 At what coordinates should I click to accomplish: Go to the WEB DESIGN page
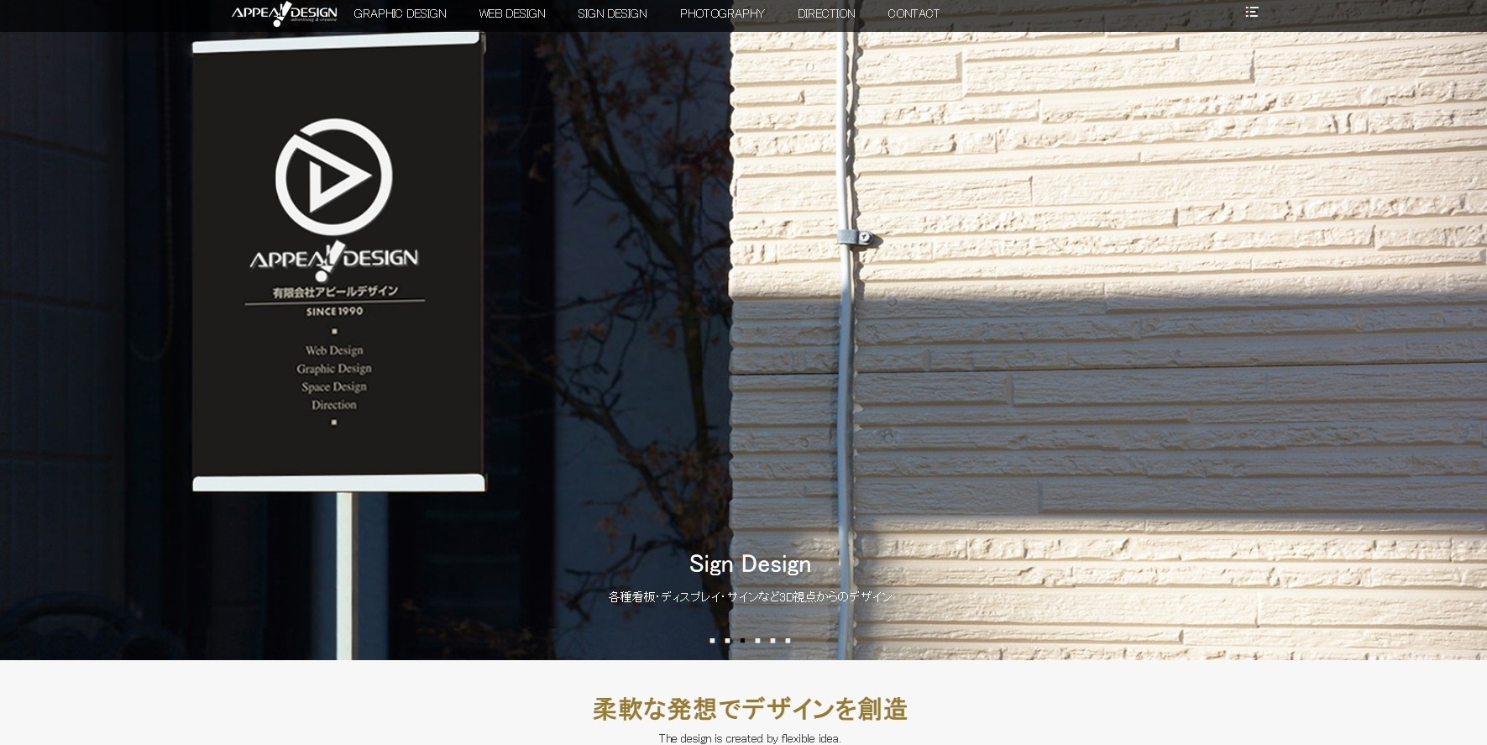512,13
